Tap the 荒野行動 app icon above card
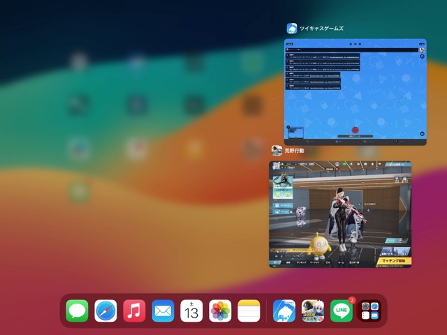The height and width of the screenshot is (335, 447). (277, 151)
